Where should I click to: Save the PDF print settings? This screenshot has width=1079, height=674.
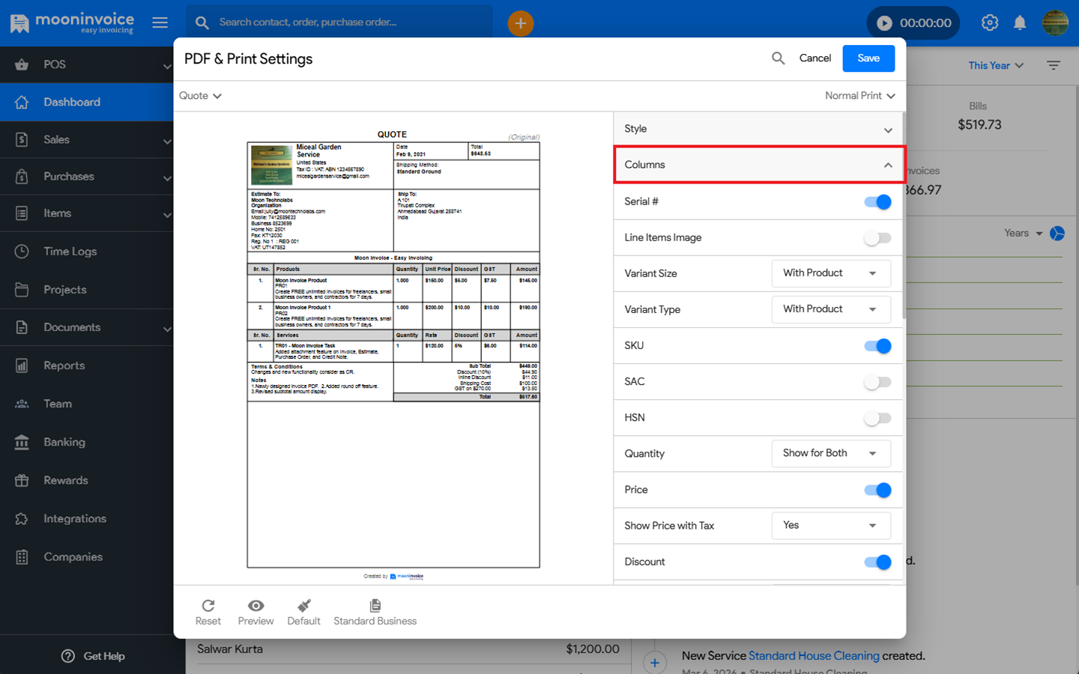pos(868,58)
